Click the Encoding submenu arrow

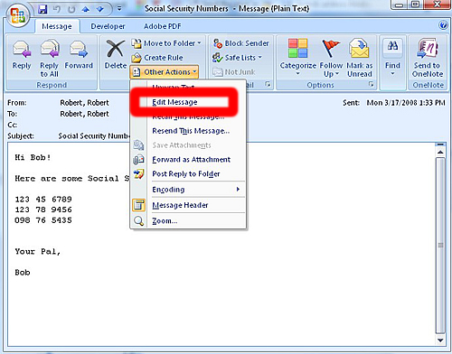[238, 190]
